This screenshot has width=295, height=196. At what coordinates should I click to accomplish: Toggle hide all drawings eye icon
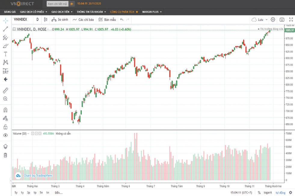click(5, 135)
